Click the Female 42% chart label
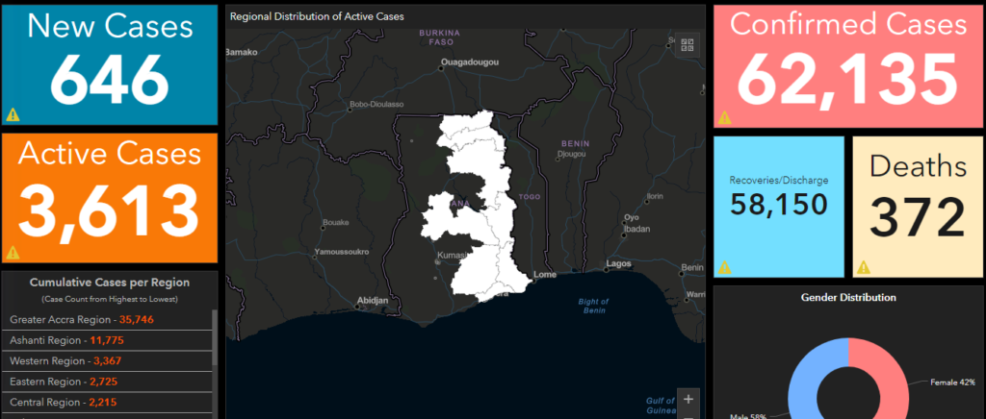The image size is (986, 419). point(952,382)
